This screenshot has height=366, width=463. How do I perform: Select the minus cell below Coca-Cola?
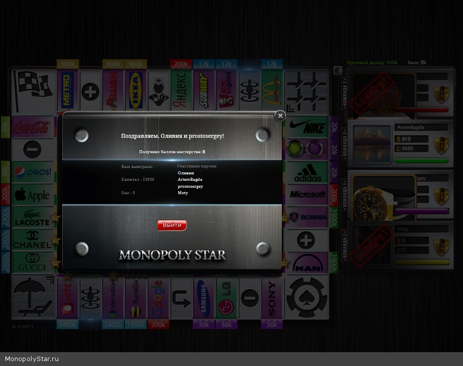point(33,150)
